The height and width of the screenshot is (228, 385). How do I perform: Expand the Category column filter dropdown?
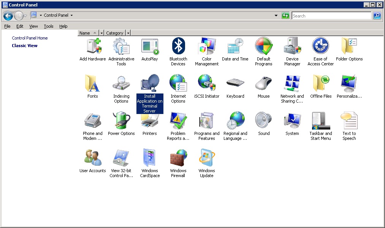(x=128, y=33)
